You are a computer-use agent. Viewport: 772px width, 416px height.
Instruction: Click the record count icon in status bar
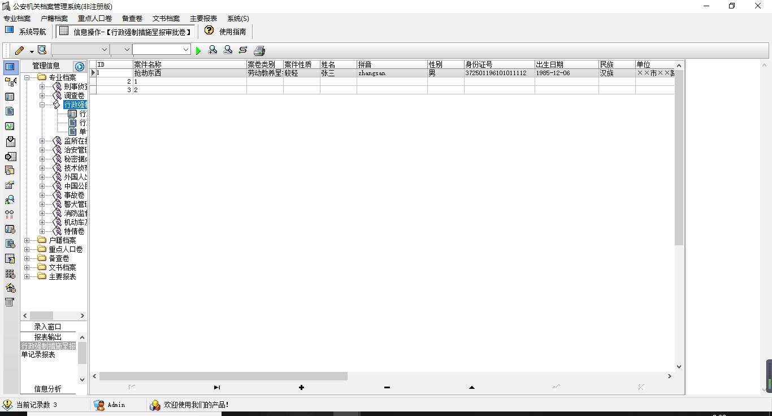click(7, 405)
